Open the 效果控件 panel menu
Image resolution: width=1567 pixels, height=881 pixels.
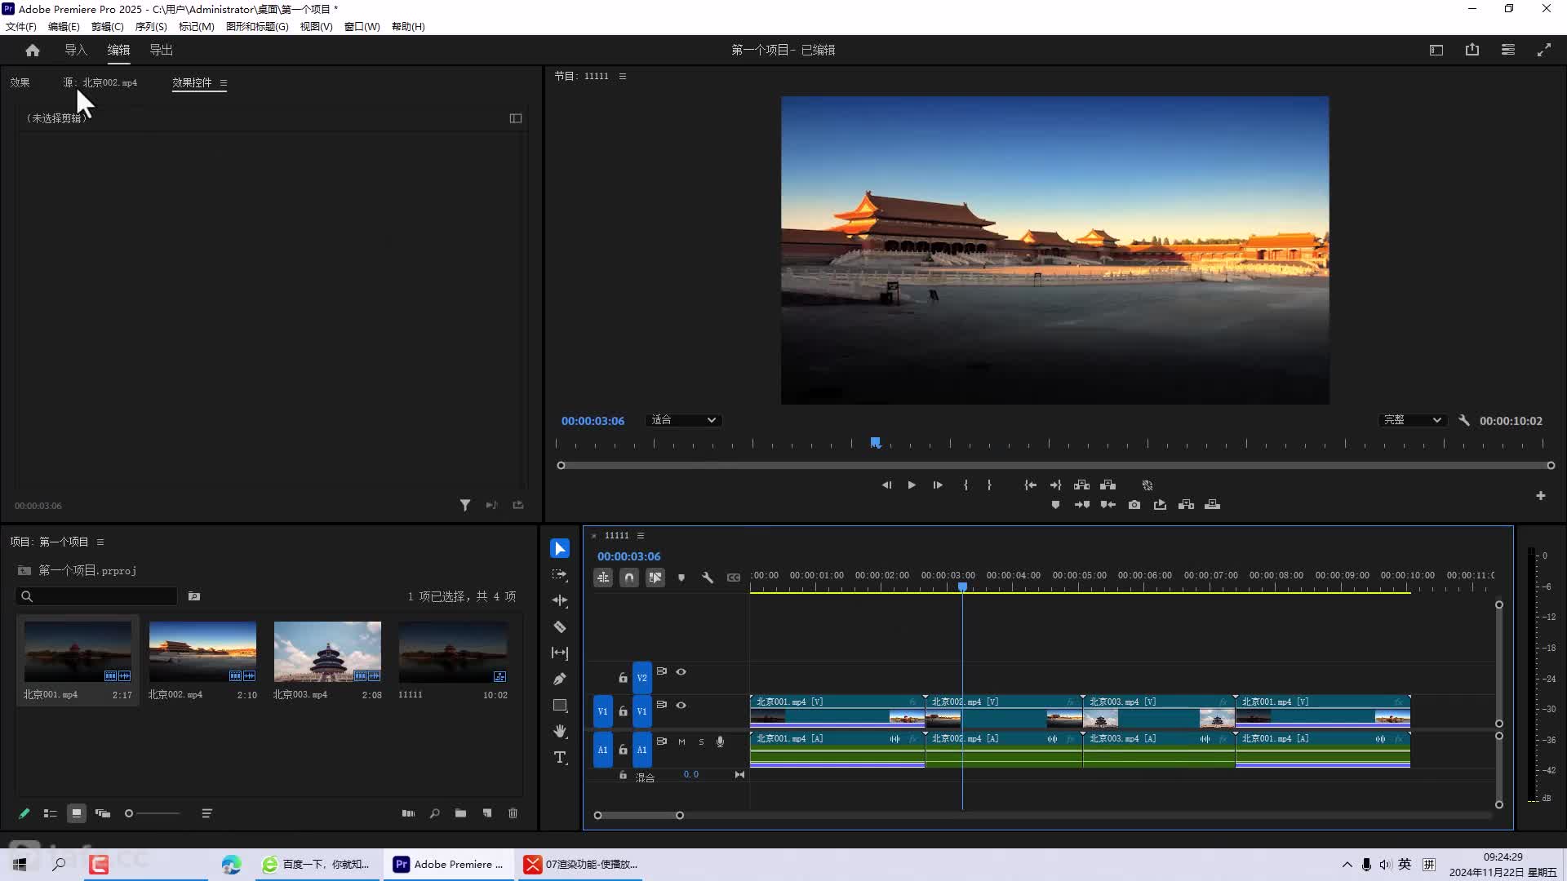(224, 82)
